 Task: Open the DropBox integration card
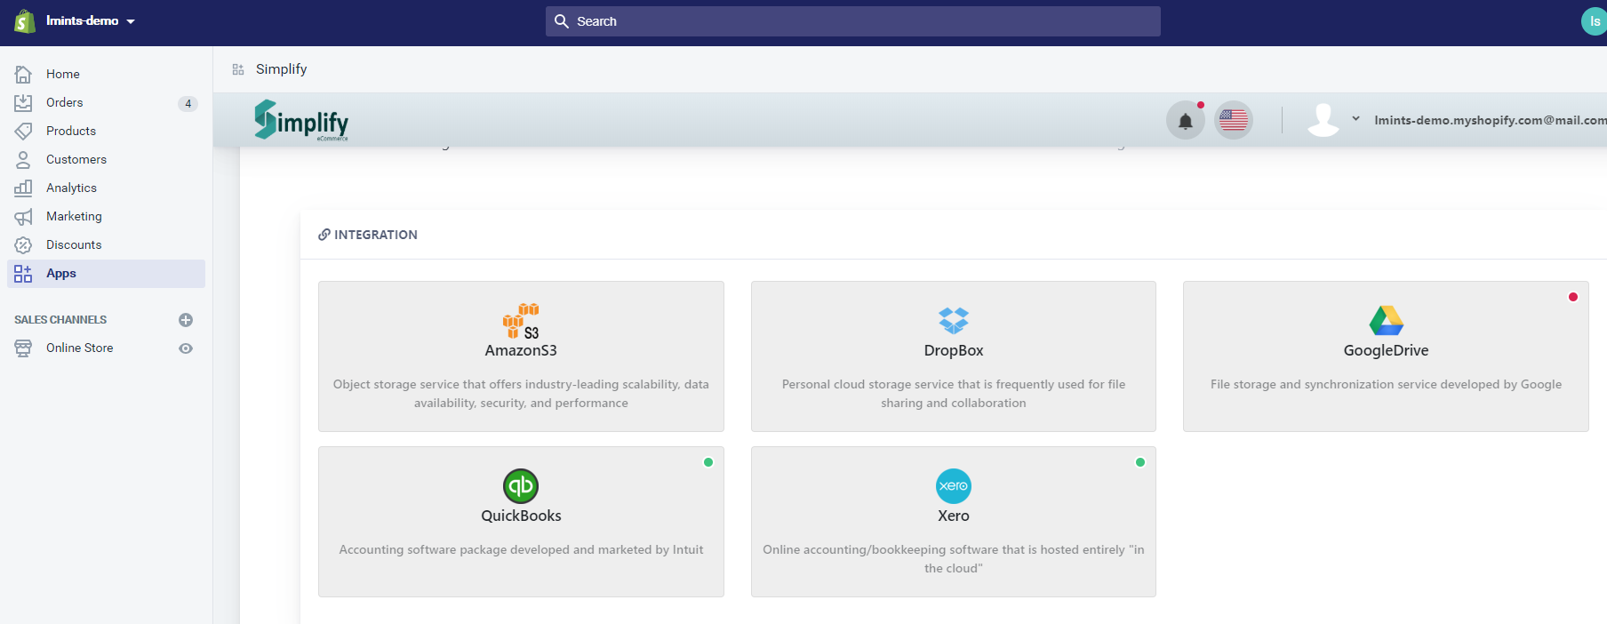[954, 356]
